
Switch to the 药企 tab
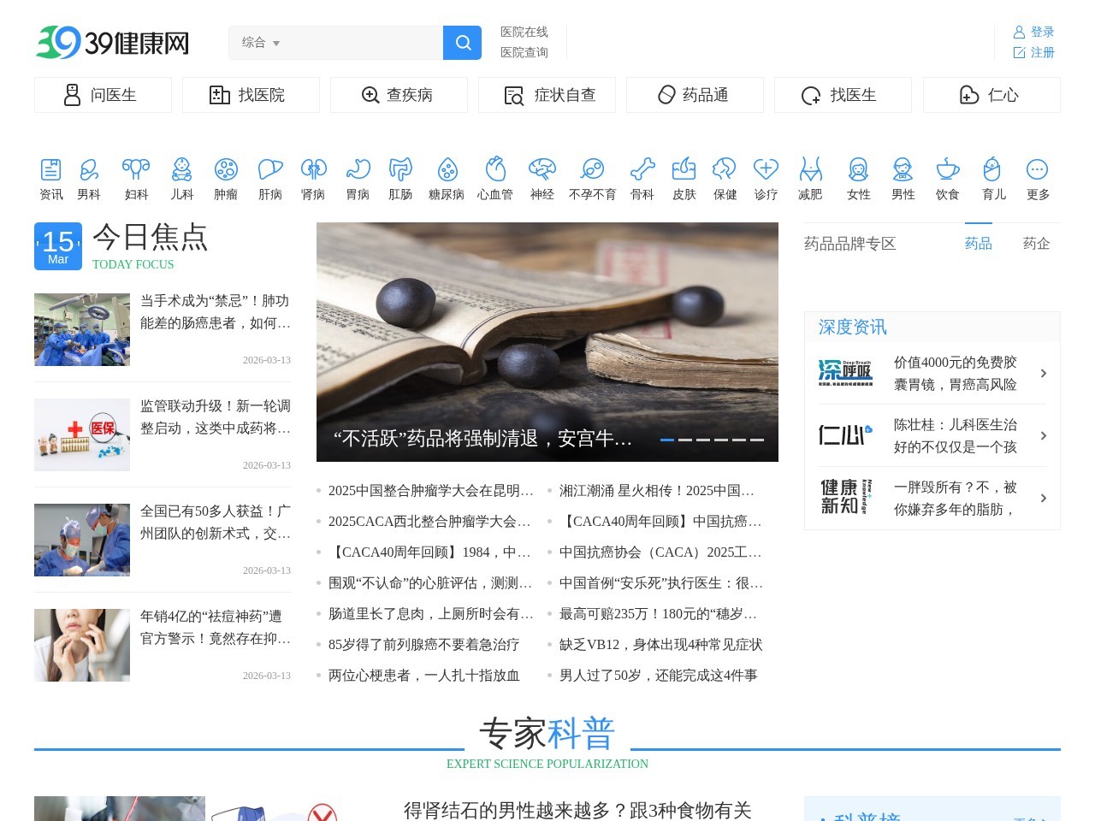[1036, 244]
